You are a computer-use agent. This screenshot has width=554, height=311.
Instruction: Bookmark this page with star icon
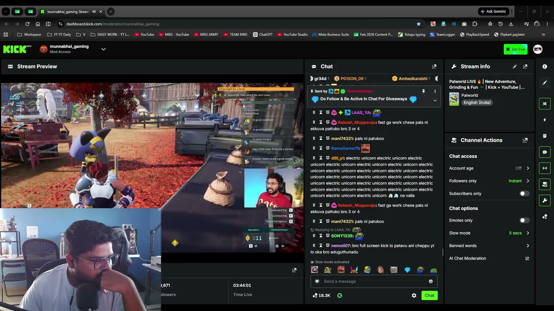click(x=419, y=24)
